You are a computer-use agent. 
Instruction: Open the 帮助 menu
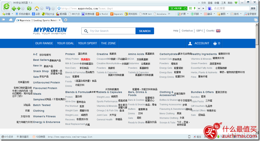230,3
